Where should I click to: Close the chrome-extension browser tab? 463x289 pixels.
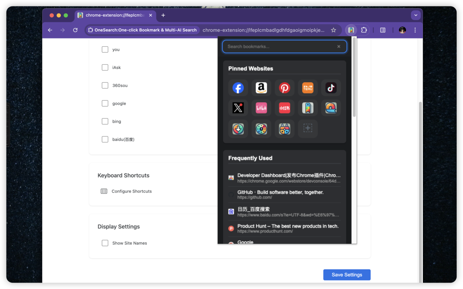pyautogui.click(x=150, y=15)
